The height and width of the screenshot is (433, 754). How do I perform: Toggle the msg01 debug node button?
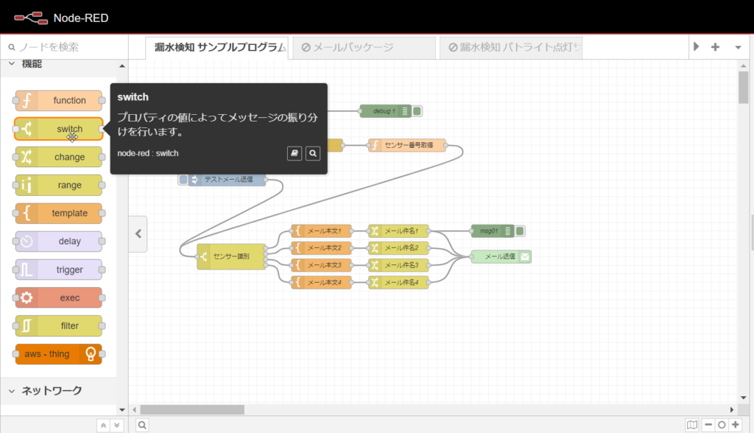(520, 231)
